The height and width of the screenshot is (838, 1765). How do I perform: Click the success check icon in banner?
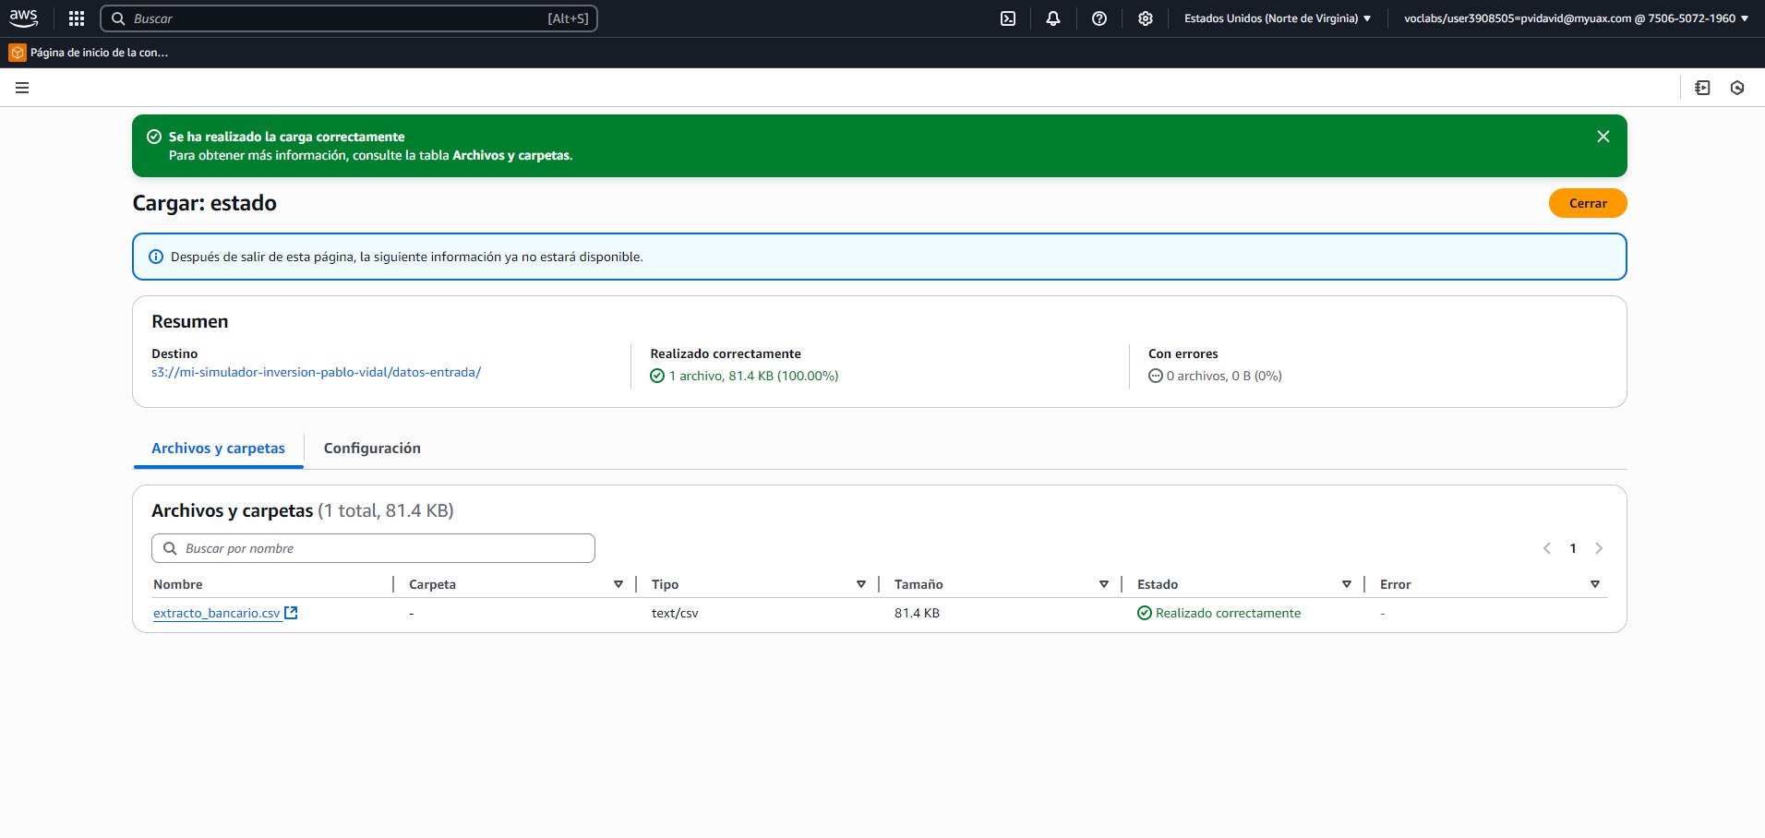pos(154,137)
